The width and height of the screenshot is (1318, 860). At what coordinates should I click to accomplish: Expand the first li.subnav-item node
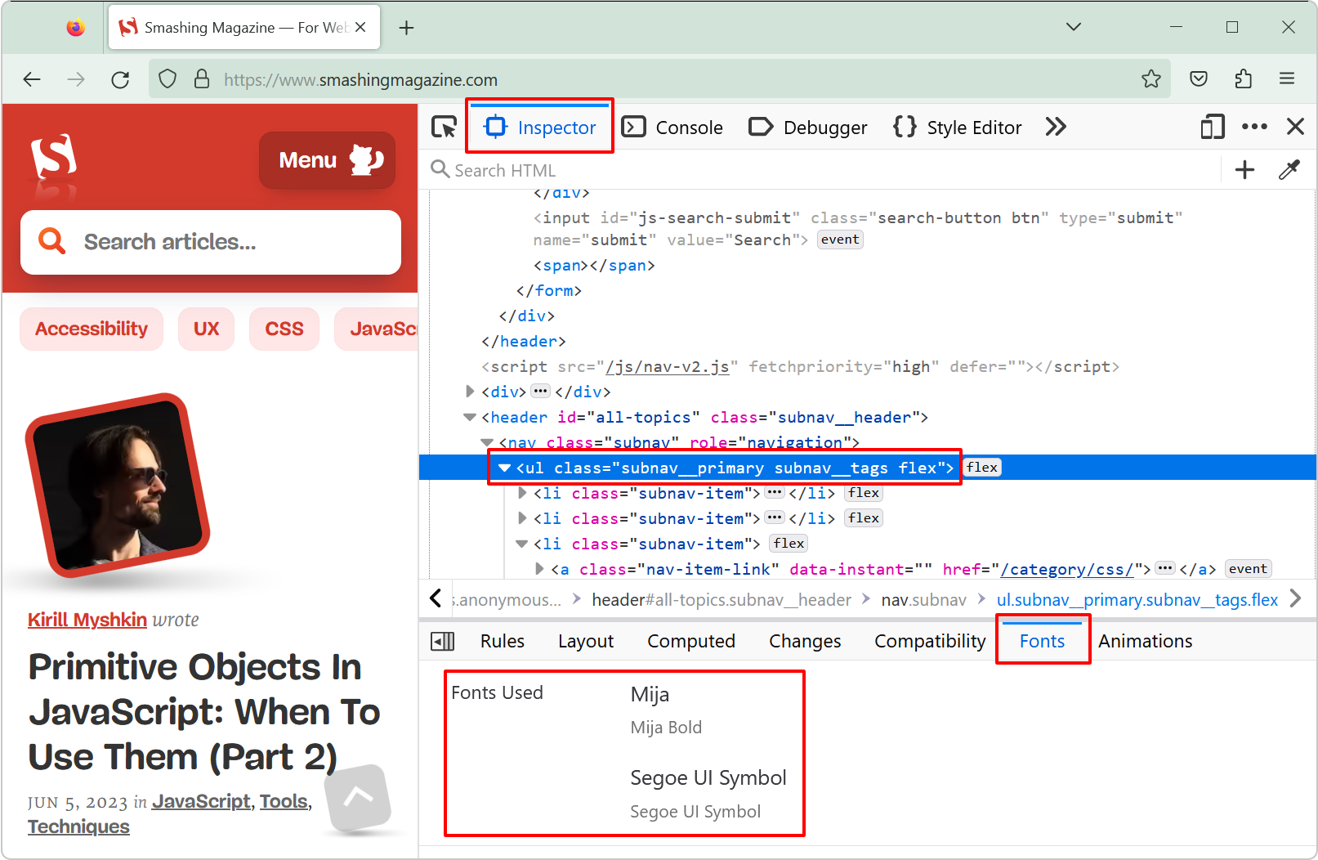pyautogui.click(x=522, y=493)
